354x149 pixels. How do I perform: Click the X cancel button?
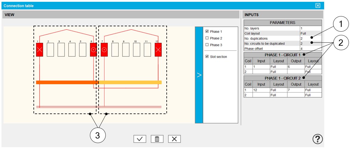click(x=174, y=139)
